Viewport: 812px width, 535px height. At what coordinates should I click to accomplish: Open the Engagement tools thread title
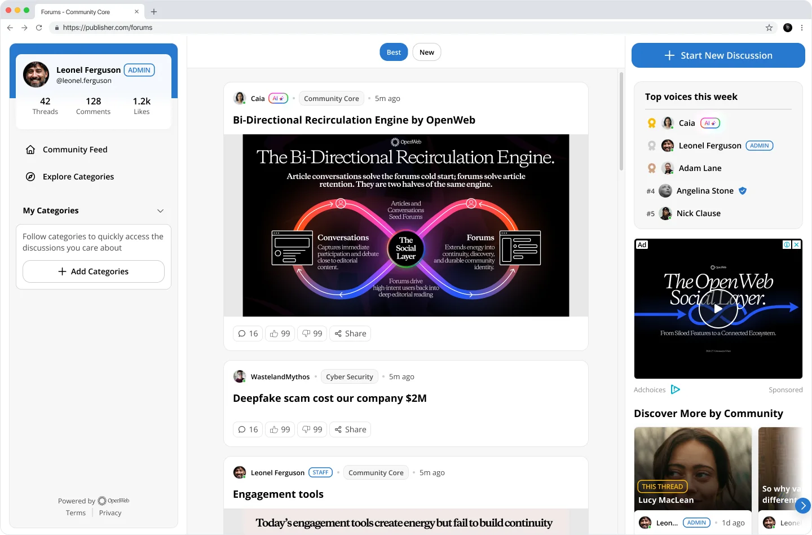click(278, 494)
